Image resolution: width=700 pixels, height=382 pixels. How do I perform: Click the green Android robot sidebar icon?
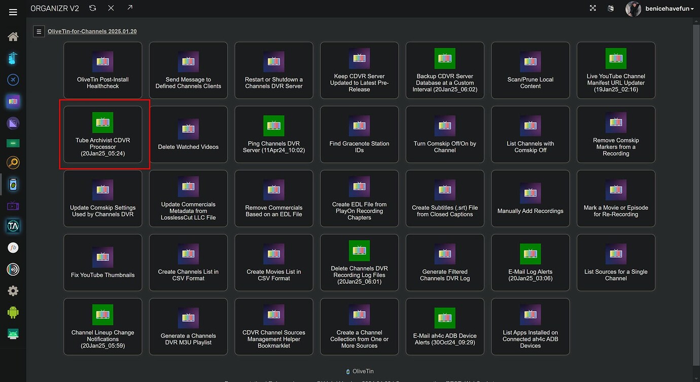tap(13, 312)
